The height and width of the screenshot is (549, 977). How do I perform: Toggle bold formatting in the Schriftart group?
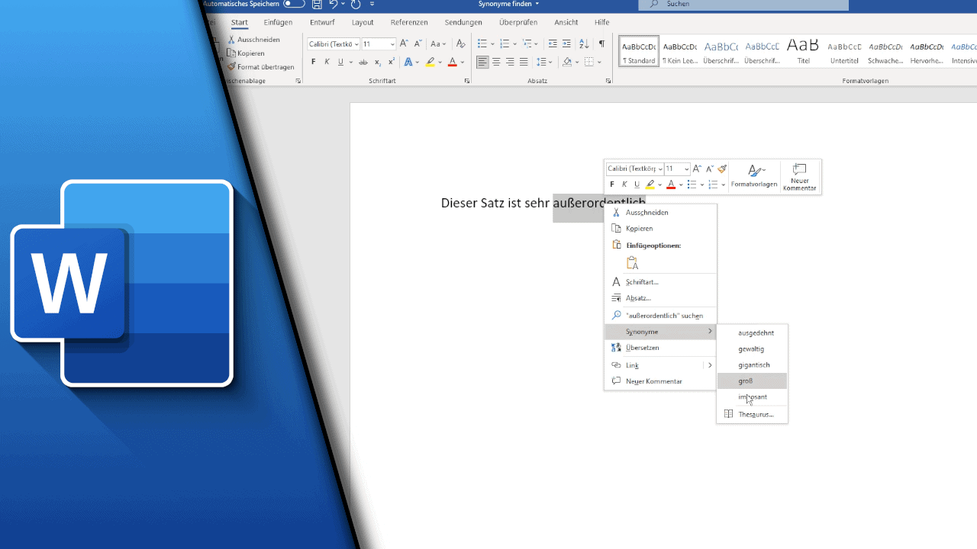pos(313,61)
